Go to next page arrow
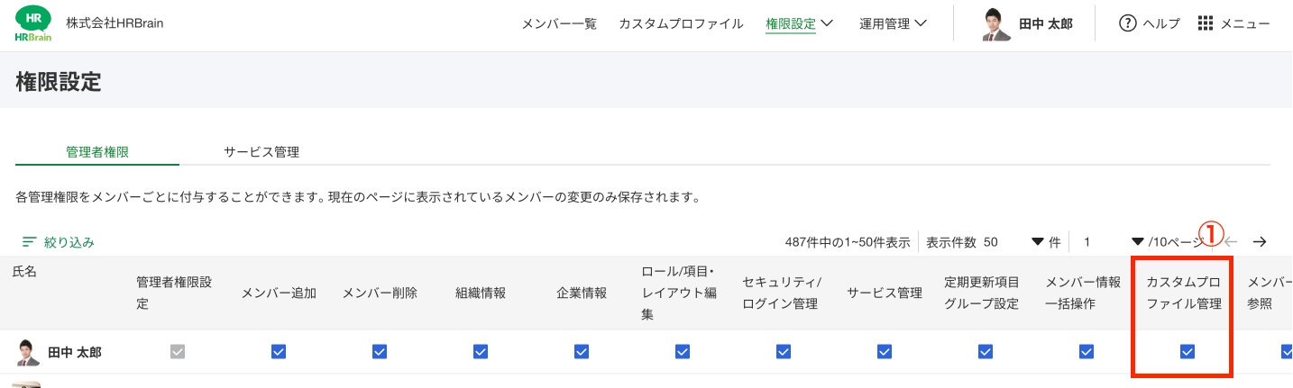This screenshot has height=388, width=1293. pyautogui.click(x=1260, y=241)
